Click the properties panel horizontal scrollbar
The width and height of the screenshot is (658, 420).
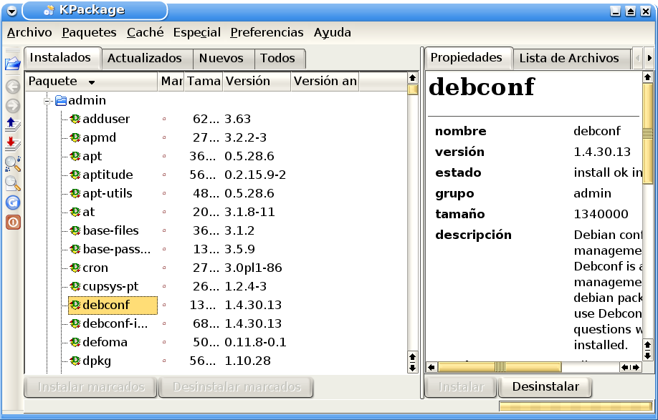pyautogui.click(x=527, y=367)
